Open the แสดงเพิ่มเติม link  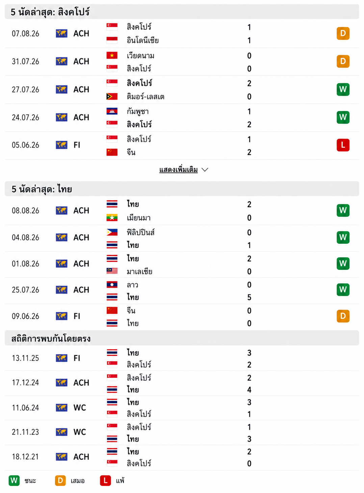pyautogui.click(x=178, y=170)
